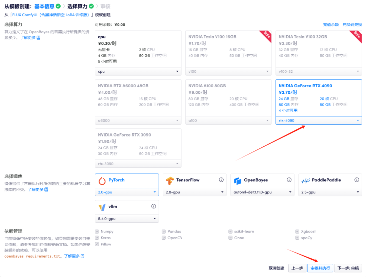Image resolution: width=366 pixels, height=277 pixels.
Task: Open the v100 compute dropdown
Action: tap(228, 72)
